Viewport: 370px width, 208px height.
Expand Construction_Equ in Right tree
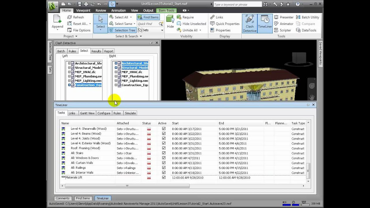pyautogui.click(x=116, y=85)
